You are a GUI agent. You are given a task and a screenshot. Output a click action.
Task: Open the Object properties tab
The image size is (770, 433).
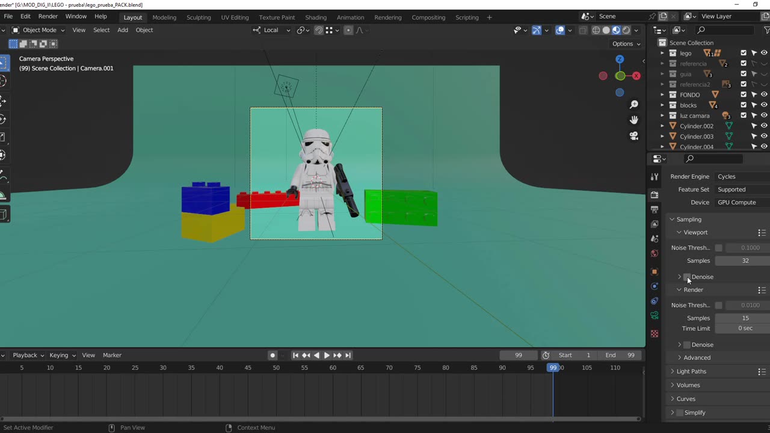[654, 272]
